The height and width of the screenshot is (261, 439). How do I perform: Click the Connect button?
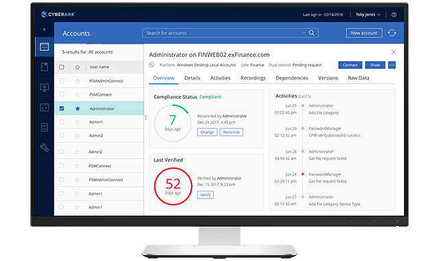point(351,65)
